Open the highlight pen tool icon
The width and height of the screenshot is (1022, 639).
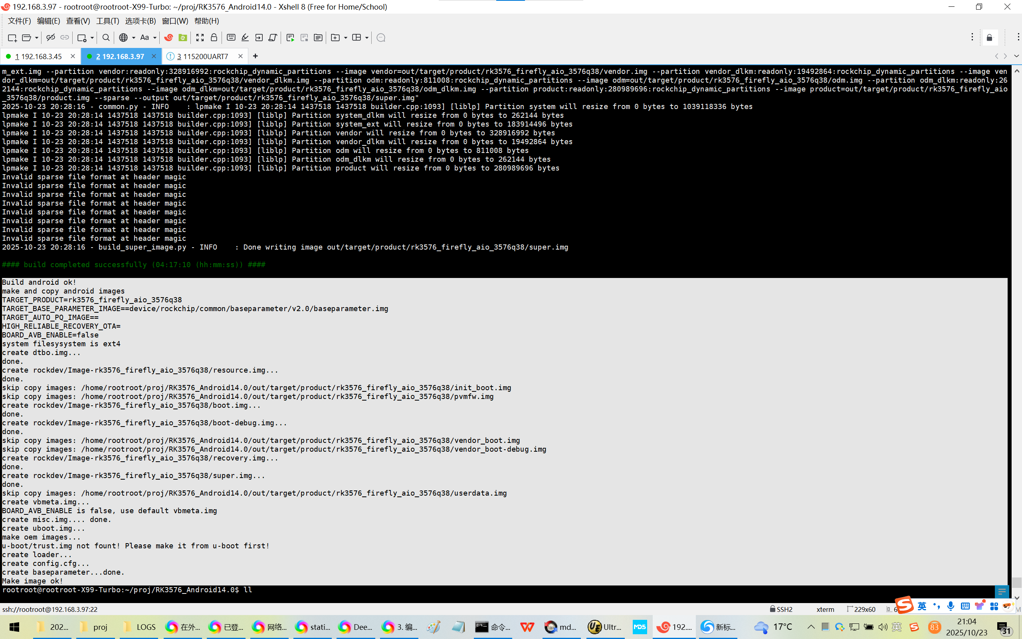pos(245,38)
